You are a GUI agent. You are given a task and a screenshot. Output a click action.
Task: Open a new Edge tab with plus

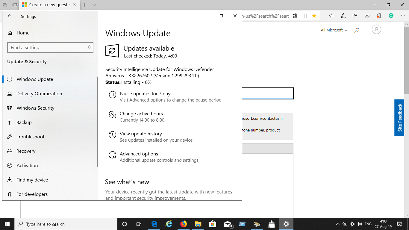[85, 5]
